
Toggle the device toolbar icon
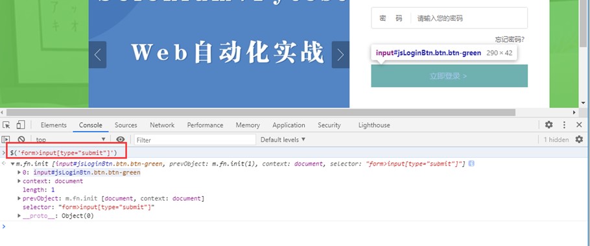21,125
